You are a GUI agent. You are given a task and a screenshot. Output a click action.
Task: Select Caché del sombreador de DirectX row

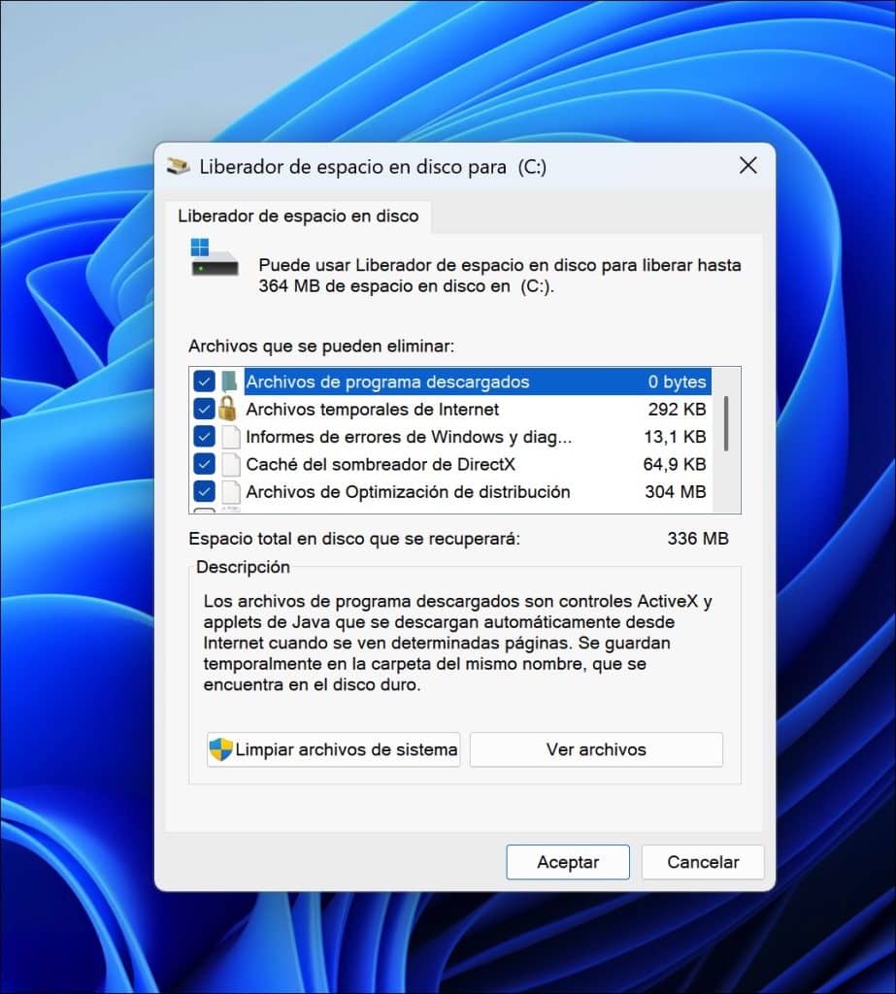(x=450, y=464)
